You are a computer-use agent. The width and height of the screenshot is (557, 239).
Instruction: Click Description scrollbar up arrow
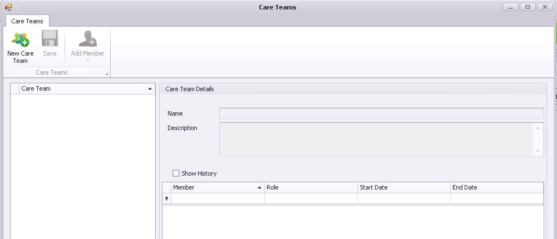[x=538, y=128]
